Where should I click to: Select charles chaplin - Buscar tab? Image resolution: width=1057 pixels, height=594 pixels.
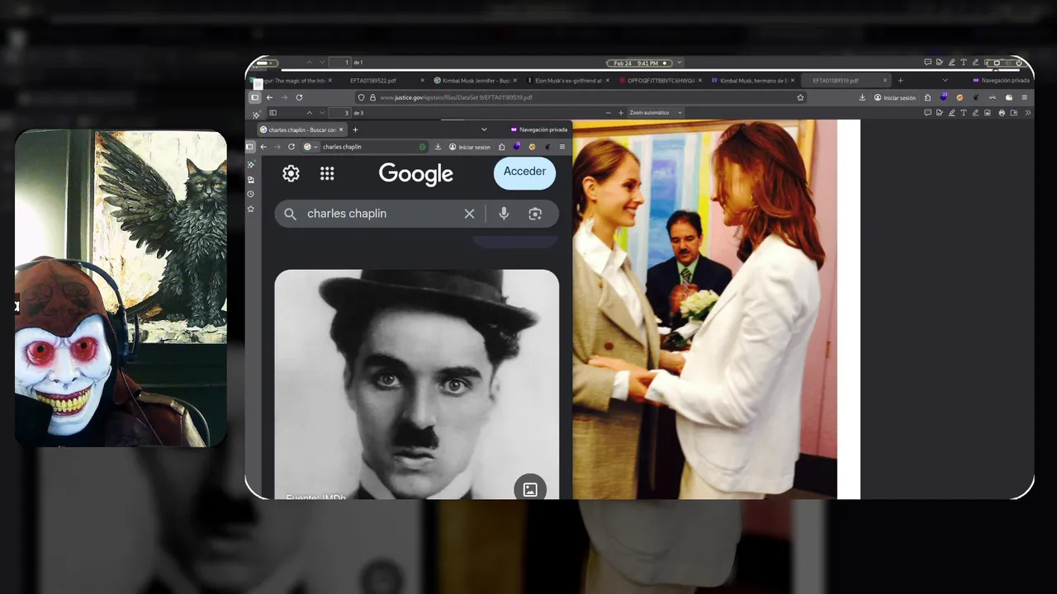tap(301, 130)
